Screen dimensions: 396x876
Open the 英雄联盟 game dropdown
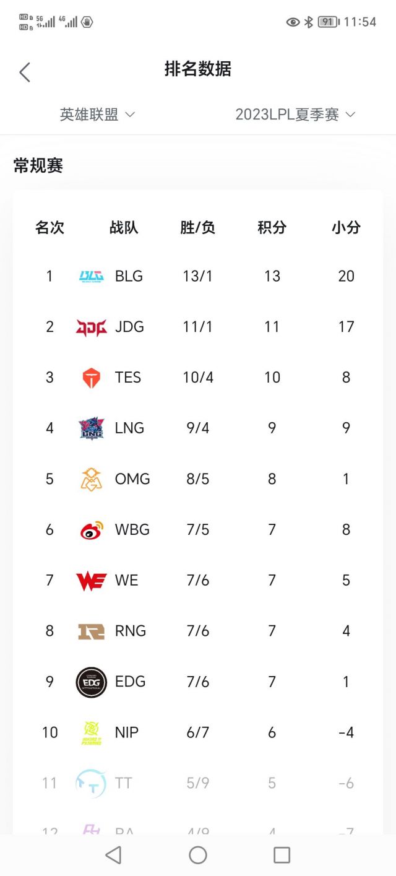(97, 115)
